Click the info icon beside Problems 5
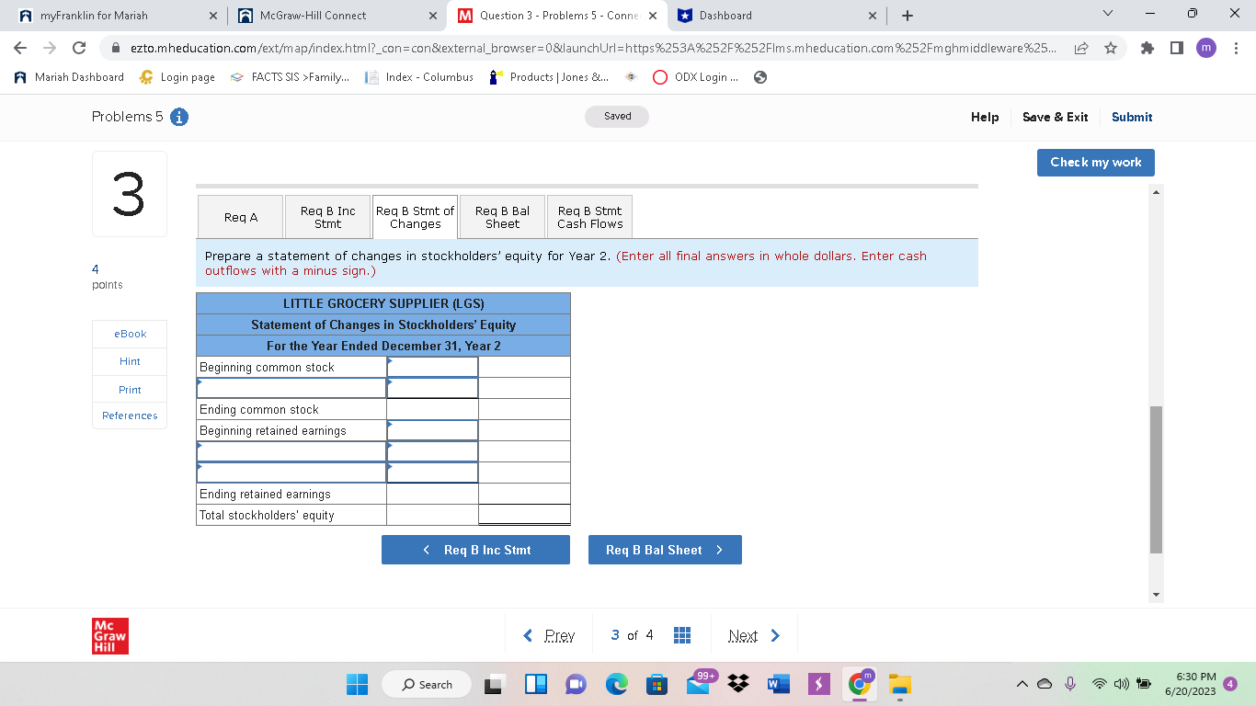This screenshot has width=1256, height=706. (x=180, y=117)
